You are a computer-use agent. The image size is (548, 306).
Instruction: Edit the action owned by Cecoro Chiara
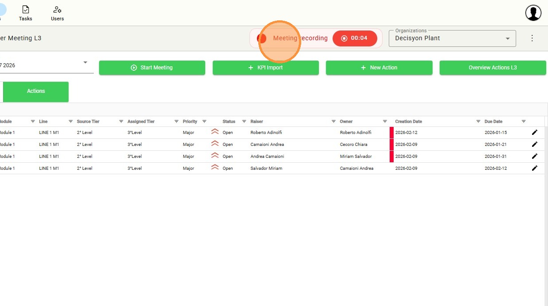pyautogui.click(x=534, y=144)
